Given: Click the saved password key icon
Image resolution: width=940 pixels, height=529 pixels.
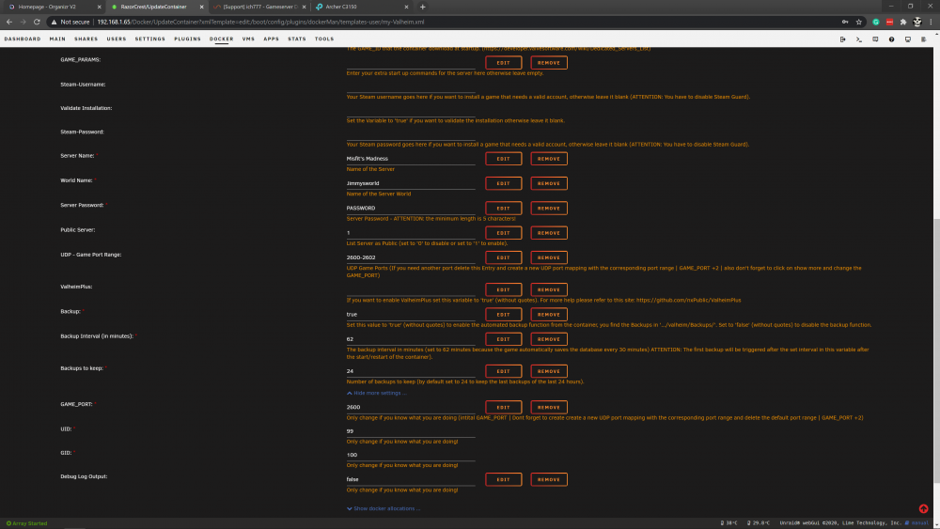Looking at the screenshot, I should [x=845, y=23].
